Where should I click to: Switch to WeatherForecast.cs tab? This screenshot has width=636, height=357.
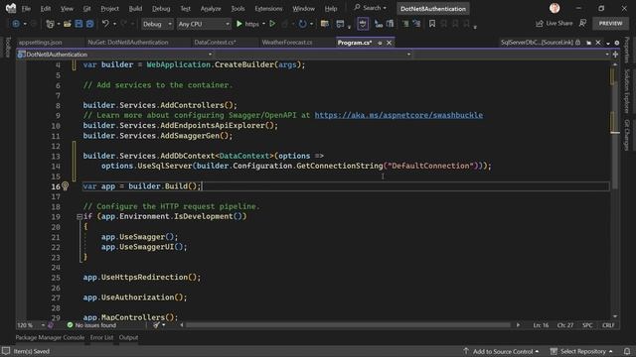287,42
